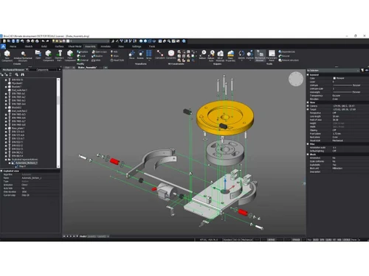Switch to the Home ribbon tab
The image size is (369, 276).
point(13,46)
